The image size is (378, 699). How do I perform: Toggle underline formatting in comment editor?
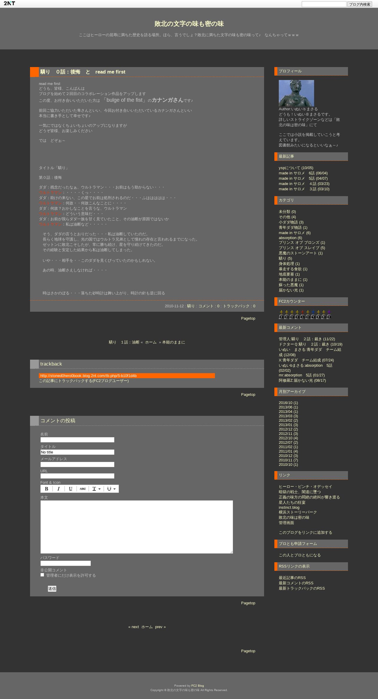70,489
